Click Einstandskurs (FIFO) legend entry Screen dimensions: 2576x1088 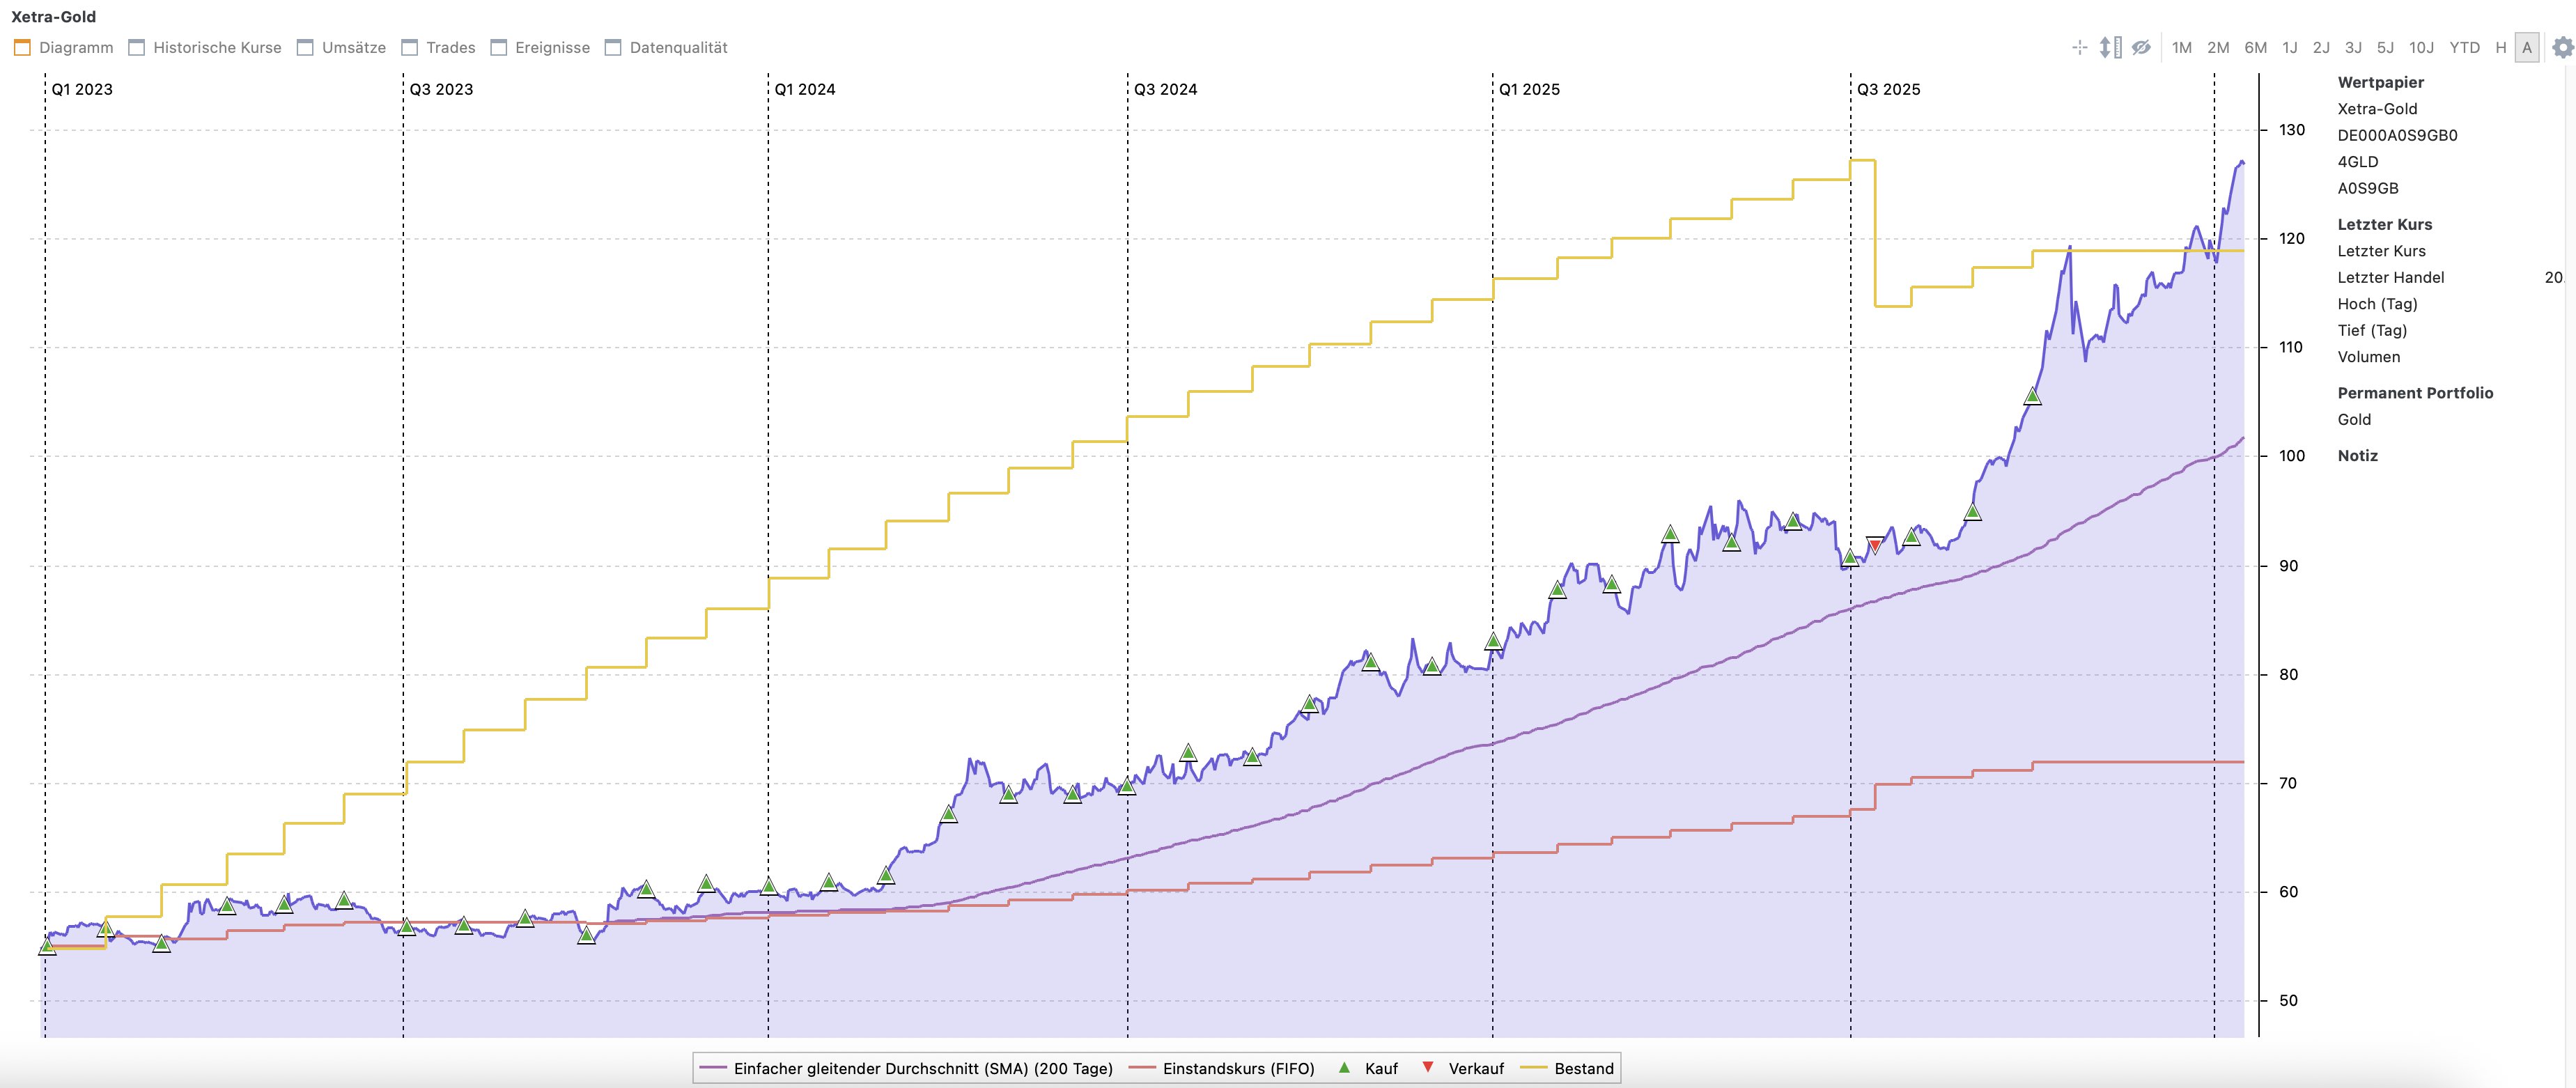tap(1238, 1068)
